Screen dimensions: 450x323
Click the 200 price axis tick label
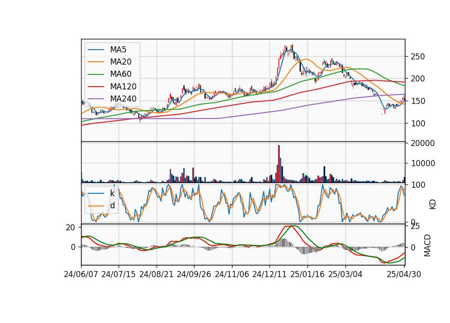point(418,79)
